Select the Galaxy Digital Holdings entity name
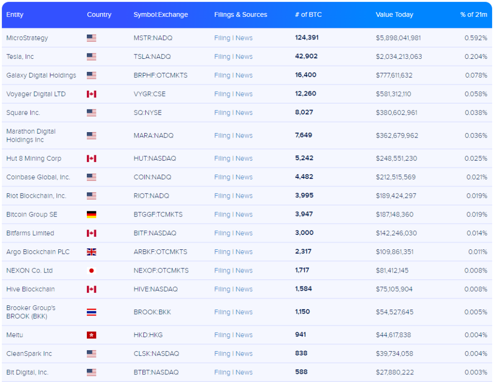 [x=41, y=75]
